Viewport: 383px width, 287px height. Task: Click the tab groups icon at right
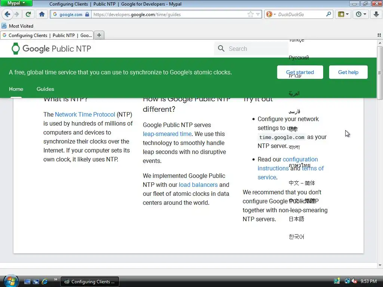[379, 35]
